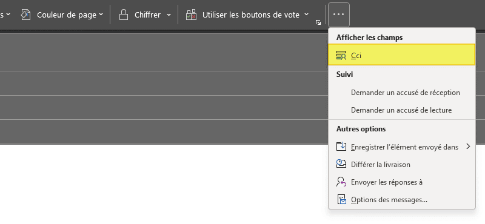Click the Enregistrer l'élément envoyé icon
The image size is (485, 224).
coord(341,147)
